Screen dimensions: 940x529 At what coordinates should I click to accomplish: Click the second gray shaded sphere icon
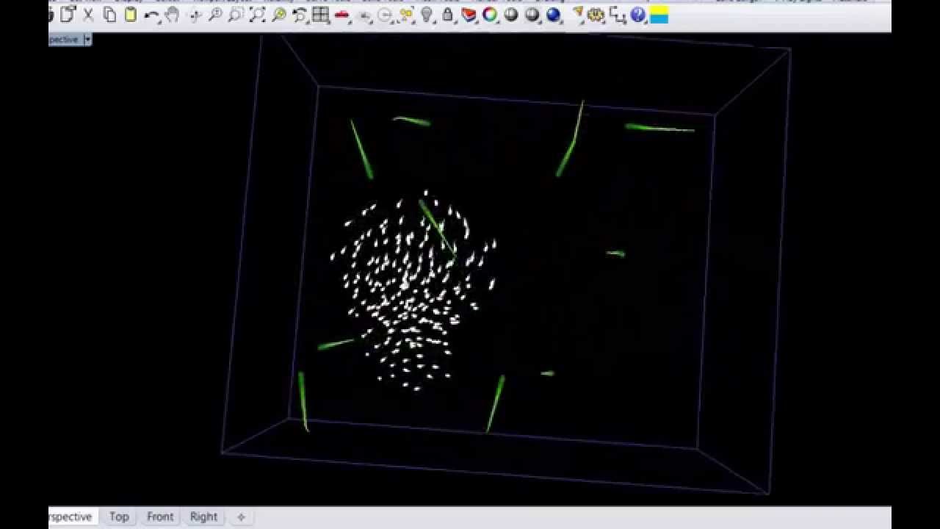pyautogui.click(x=532, y=14)
